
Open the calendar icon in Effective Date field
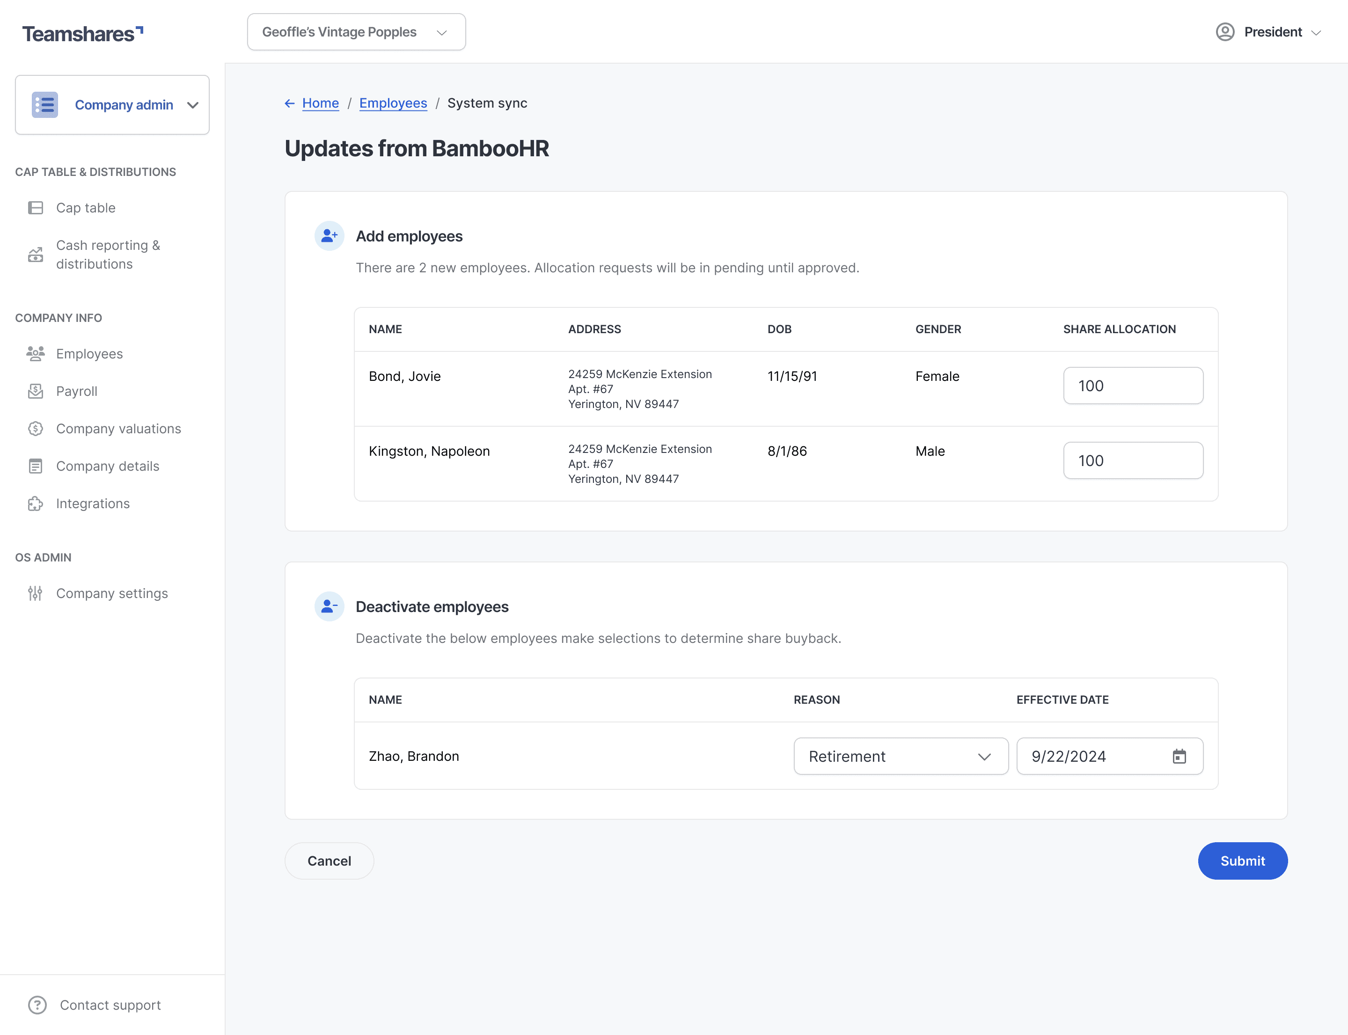pyautogui.click(x=1179, y=757)
